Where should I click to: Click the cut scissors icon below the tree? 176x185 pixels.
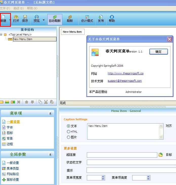pos(46,102)
